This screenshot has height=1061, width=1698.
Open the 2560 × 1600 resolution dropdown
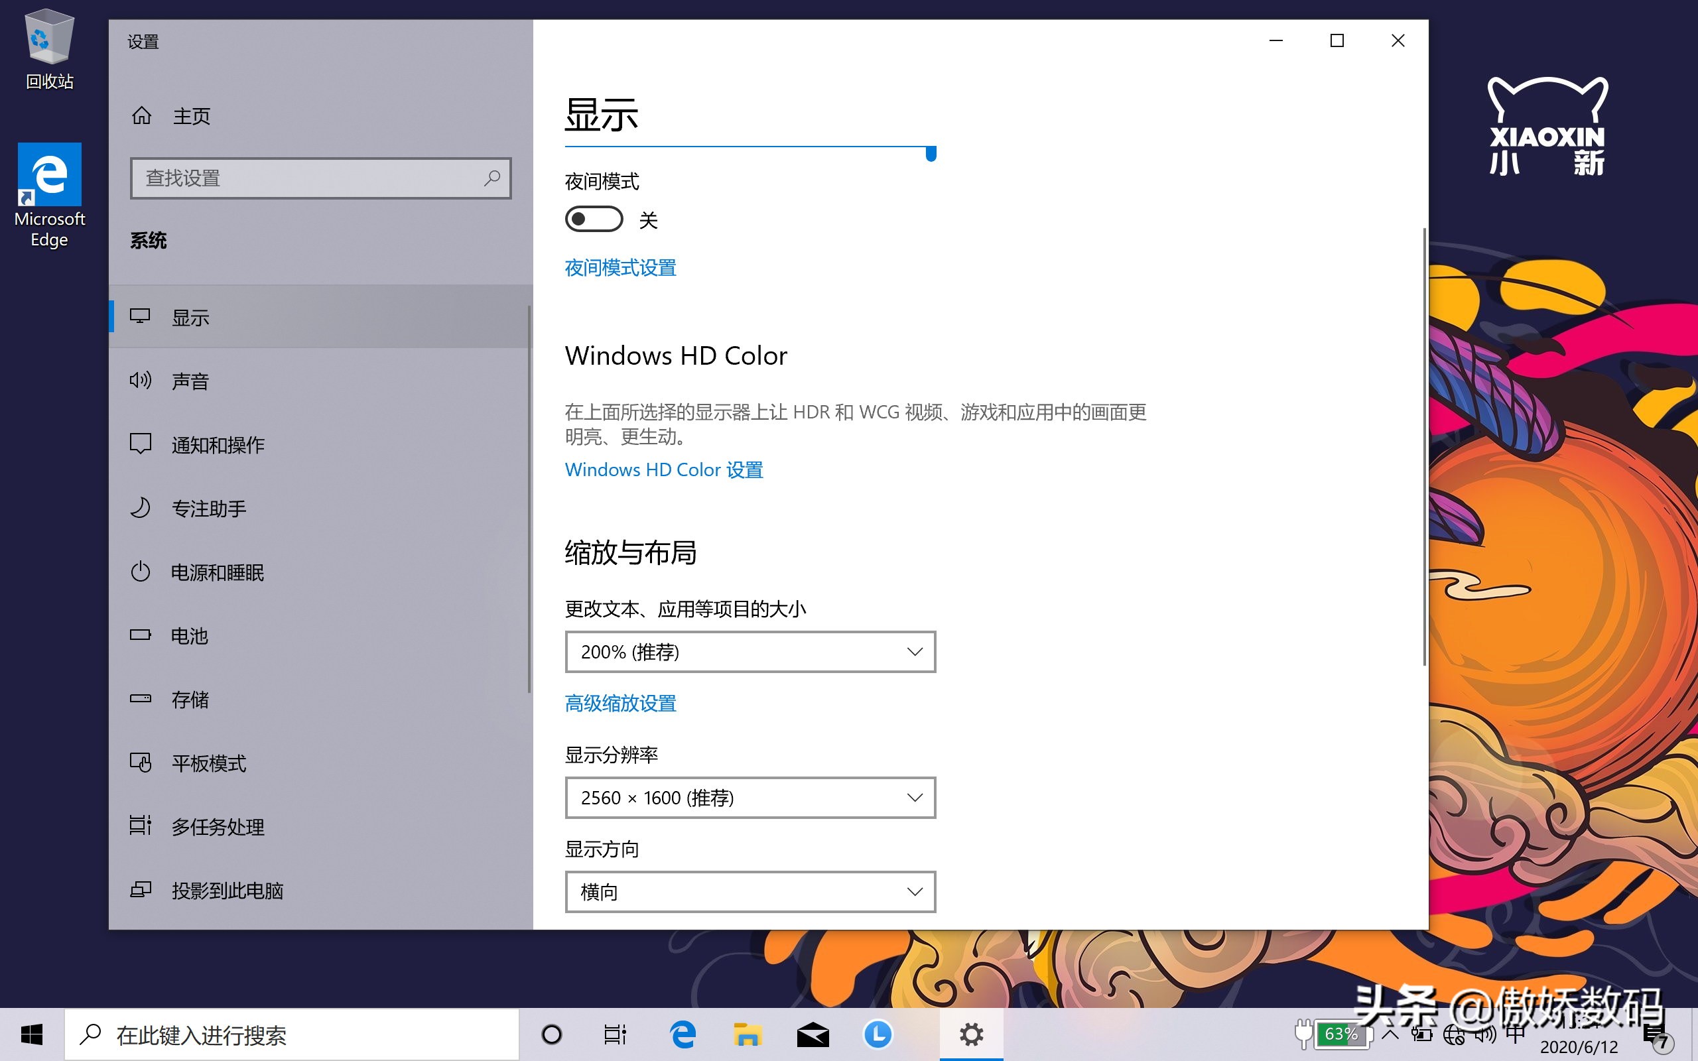click(750, 798)
